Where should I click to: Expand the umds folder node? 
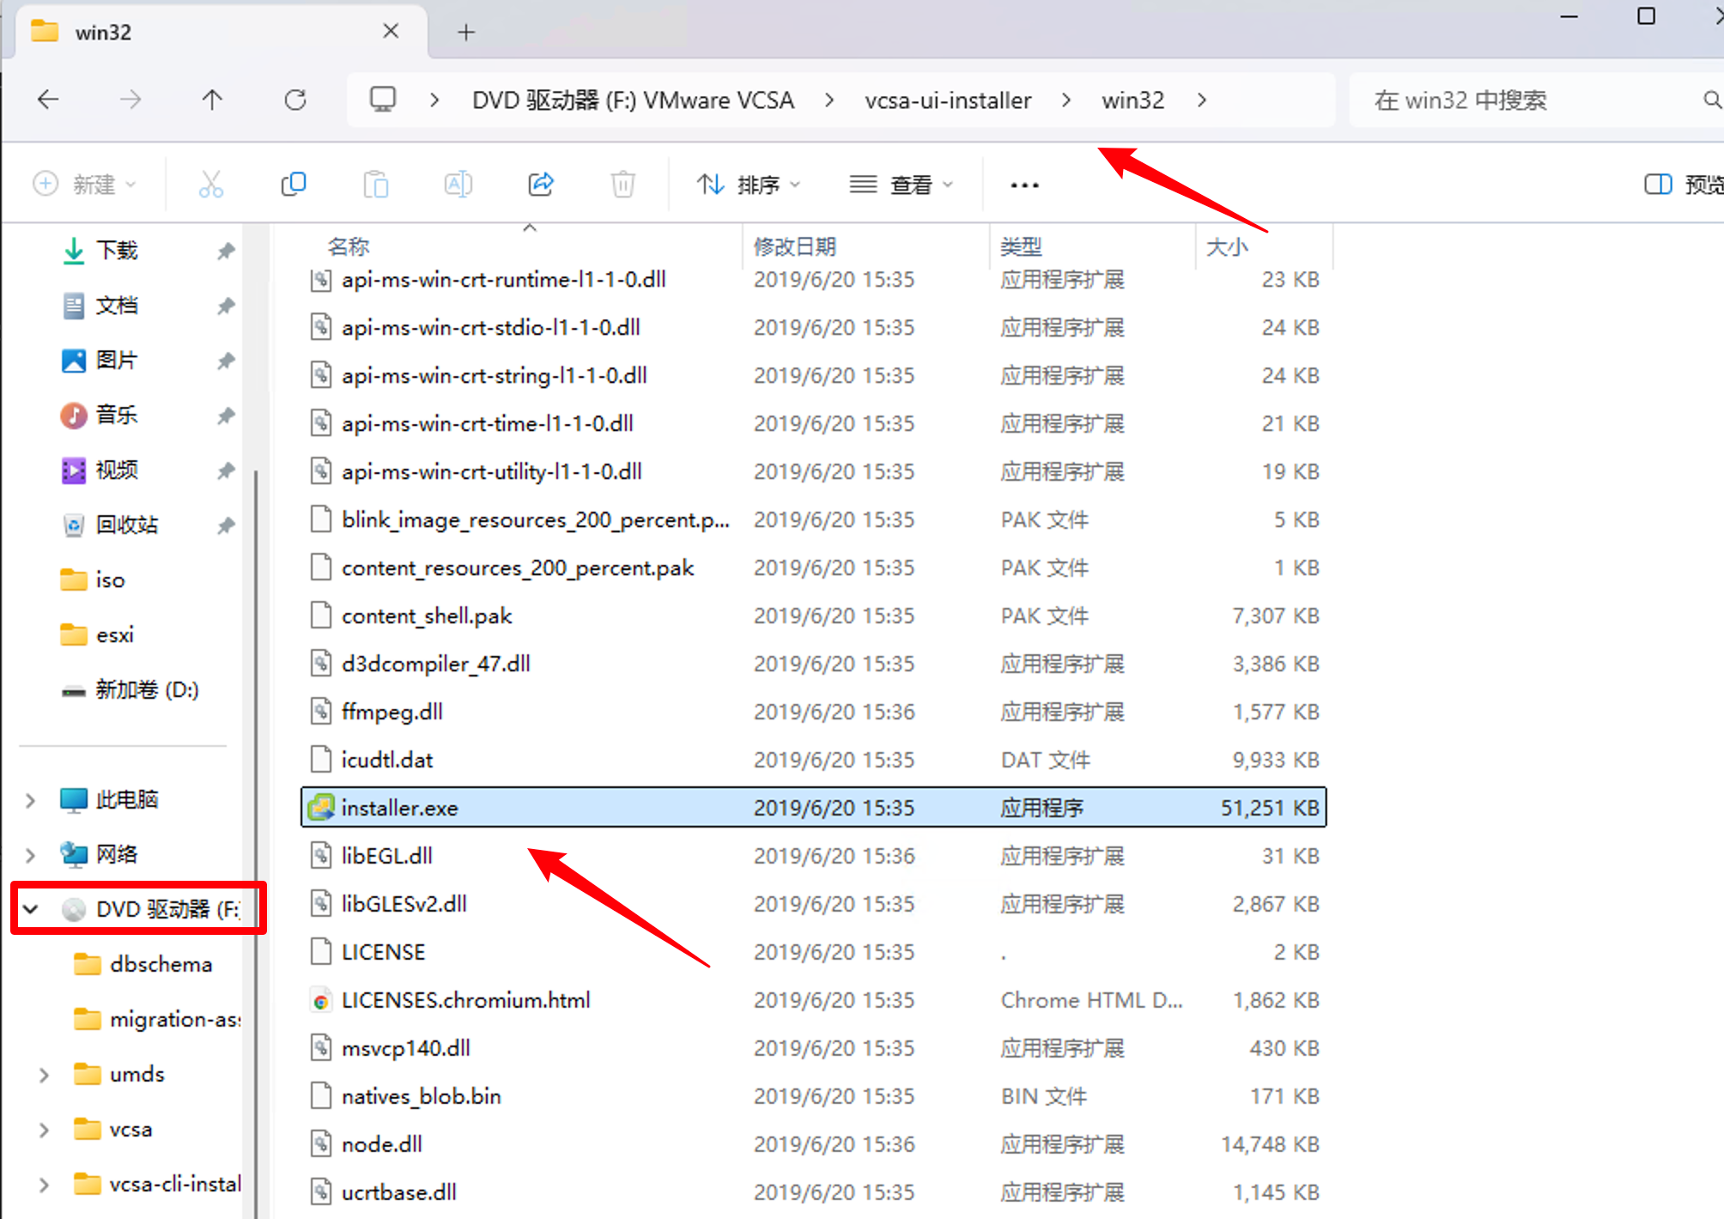(44, 1075)
